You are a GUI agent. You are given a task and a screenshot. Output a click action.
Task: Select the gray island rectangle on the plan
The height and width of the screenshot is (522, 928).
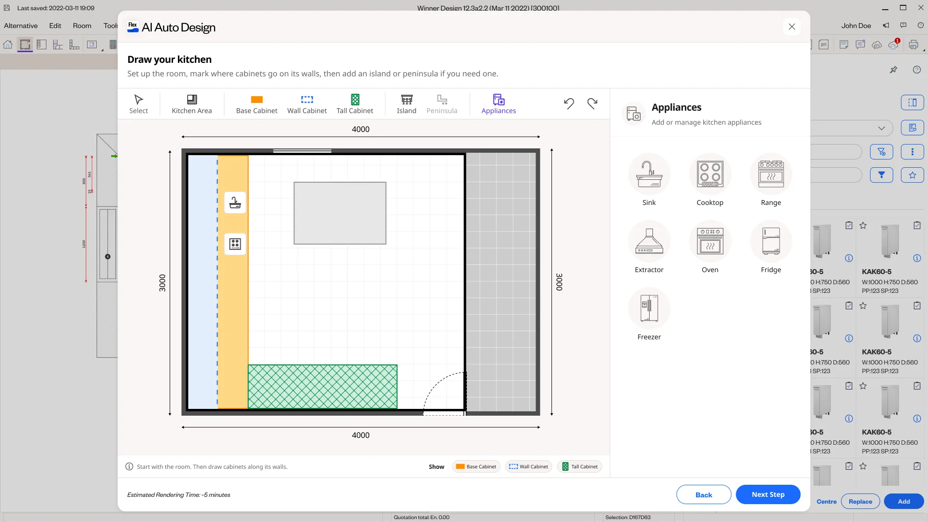(340, 213)
